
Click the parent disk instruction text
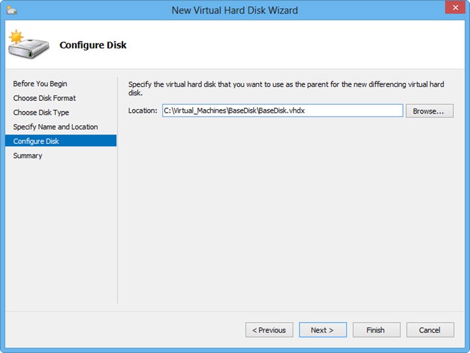click(x=286, y=88)
